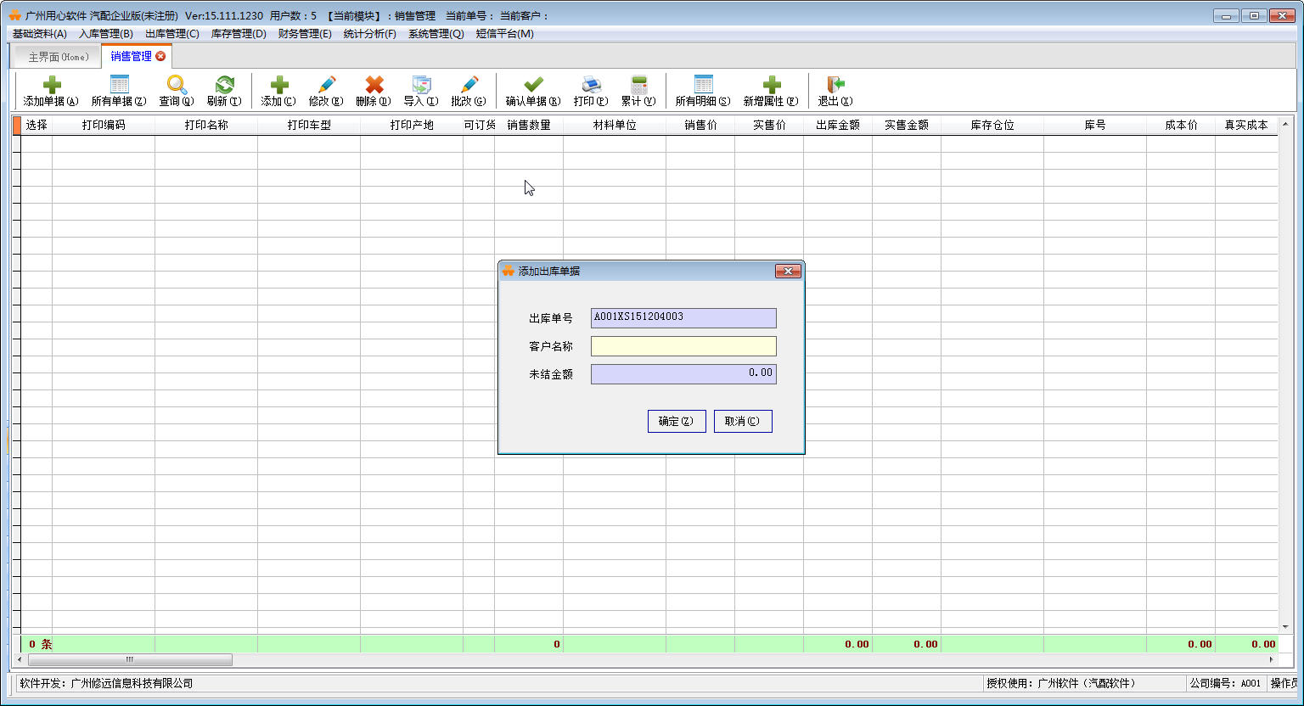Click the horizontal scrollbar right arrow
Image resolution: width=1304 pixels, height=706 pixels.
[1271, 659]
